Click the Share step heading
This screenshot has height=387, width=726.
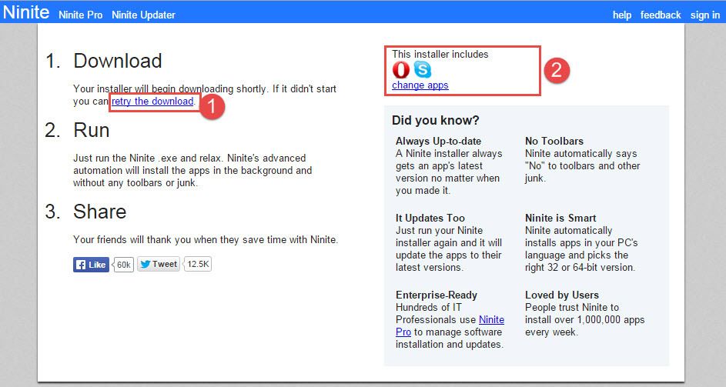click(99, 212)
